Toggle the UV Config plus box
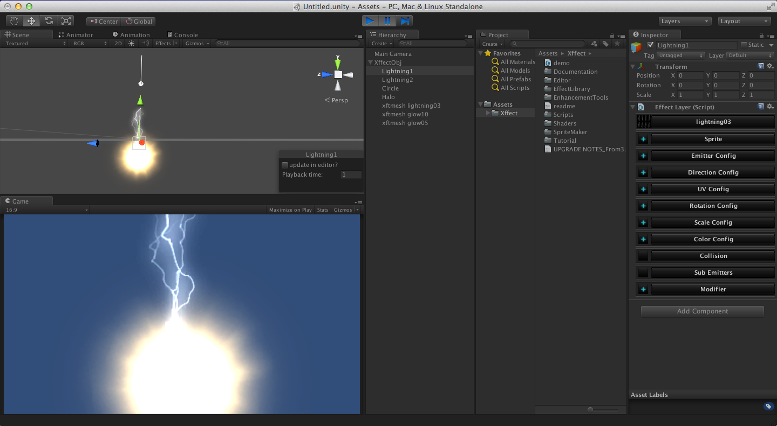 pos(643,189)
